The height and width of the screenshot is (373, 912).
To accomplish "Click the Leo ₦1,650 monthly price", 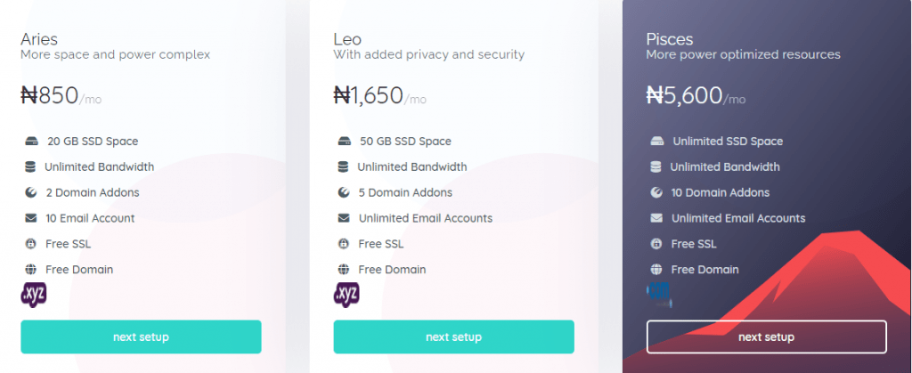I will (379, 95).
